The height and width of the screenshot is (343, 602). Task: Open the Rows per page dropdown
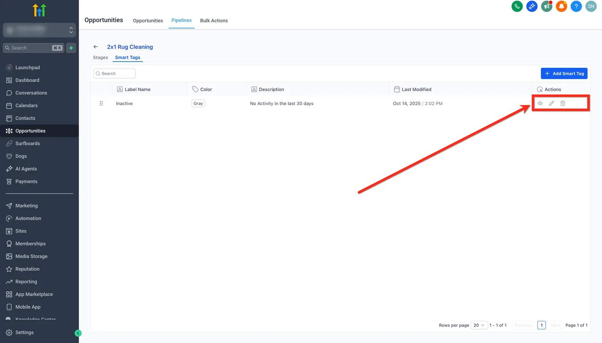pos(479,325)
